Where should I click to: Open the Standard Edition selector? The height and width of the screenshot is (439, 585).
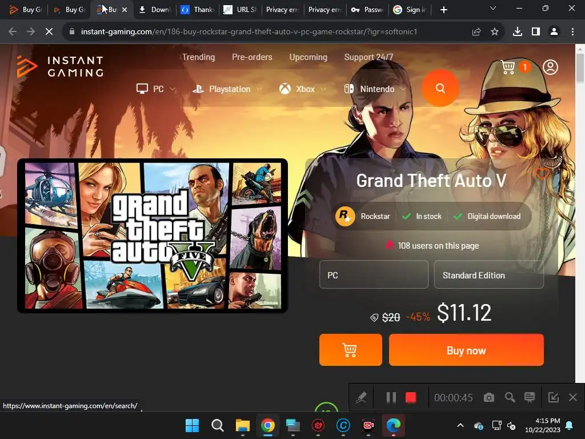[489, 275]
